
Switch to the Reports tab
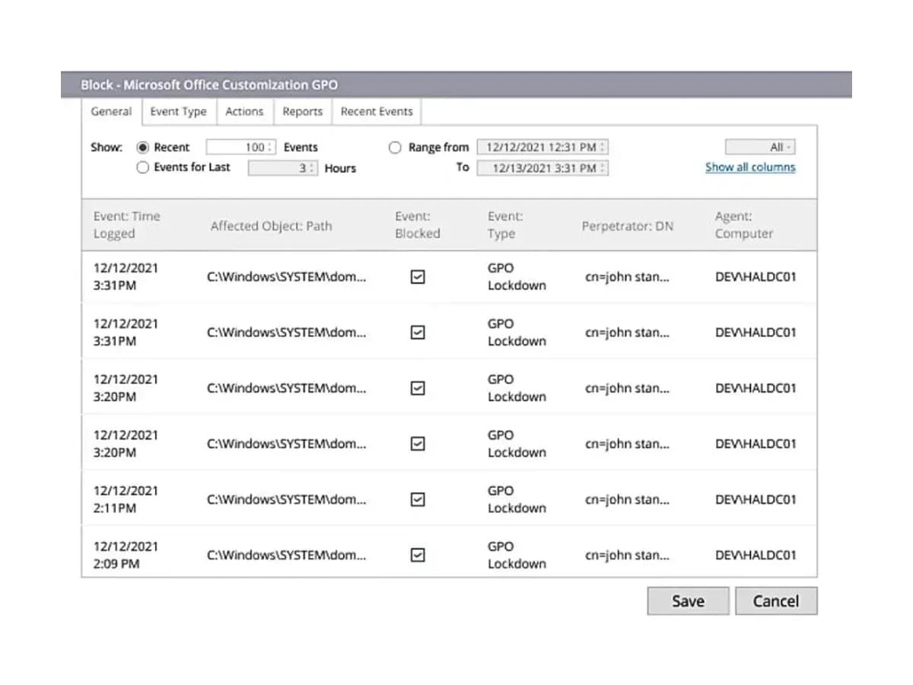tap(302, 111)
